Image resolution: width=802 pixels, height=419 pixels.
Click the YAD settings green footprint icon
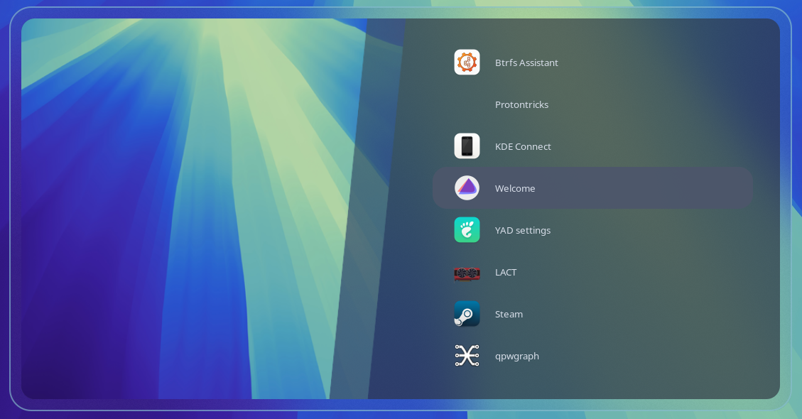click(467, 230)
